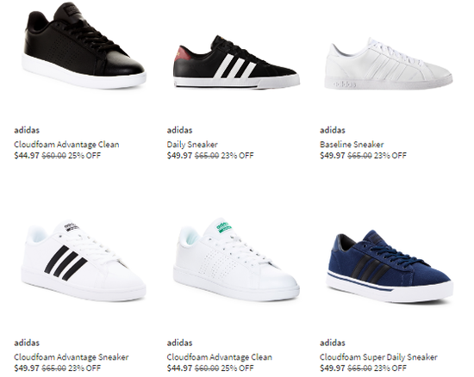Image resolution: width=474 pixels, height=377 pixels.
Task: Open the white green-tag Cloudfoam Advantage Clean image
Action: click(236, 260)
